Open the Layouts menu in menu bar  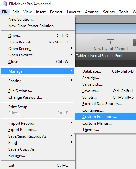click(x=74, y=12)
